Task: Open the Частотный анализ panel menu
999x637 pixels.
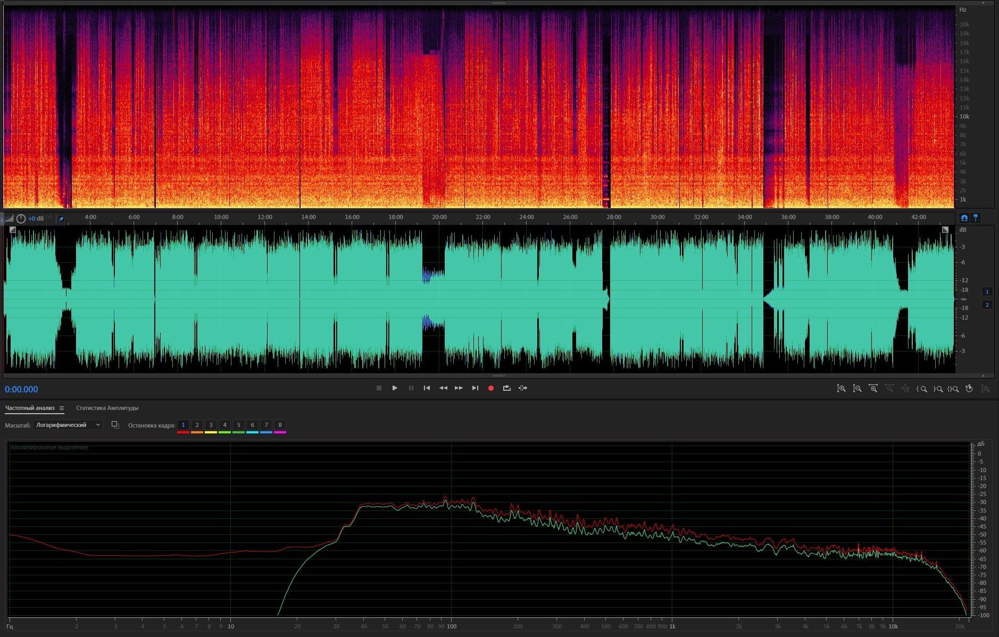Action: (x=62, y=408)
